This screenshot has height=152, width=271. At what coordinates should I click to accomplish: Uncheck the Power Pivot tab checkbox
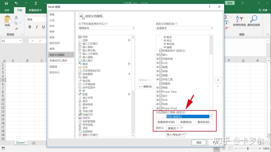(161, 108)
